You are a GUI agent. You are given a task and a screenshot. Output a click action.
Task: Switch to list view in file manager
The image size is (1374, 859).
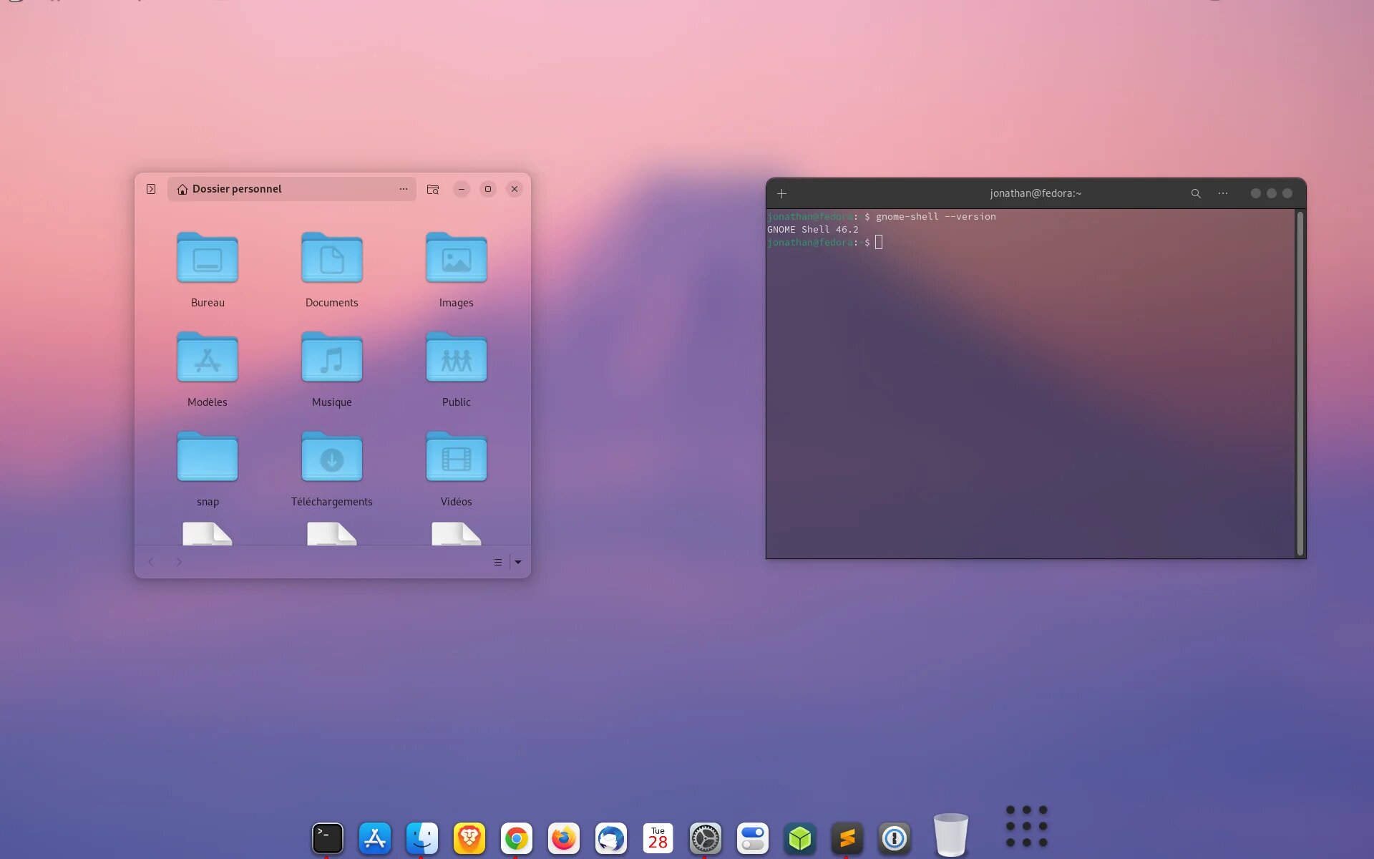click(497, 563)
